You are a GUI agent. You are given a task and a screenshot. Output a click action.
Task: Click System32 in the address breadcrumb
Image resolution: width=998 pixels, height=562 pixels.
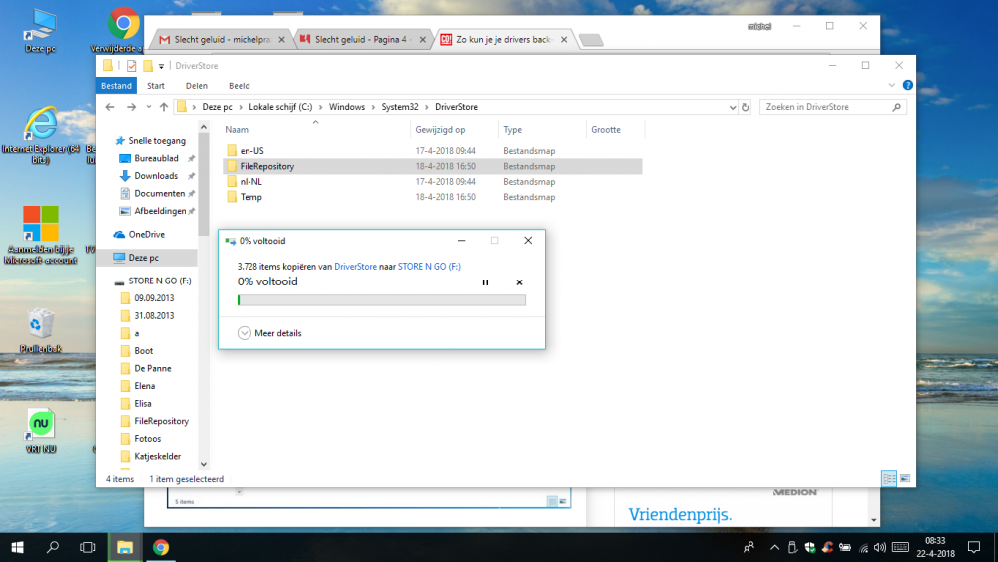[x=400, y=107]
